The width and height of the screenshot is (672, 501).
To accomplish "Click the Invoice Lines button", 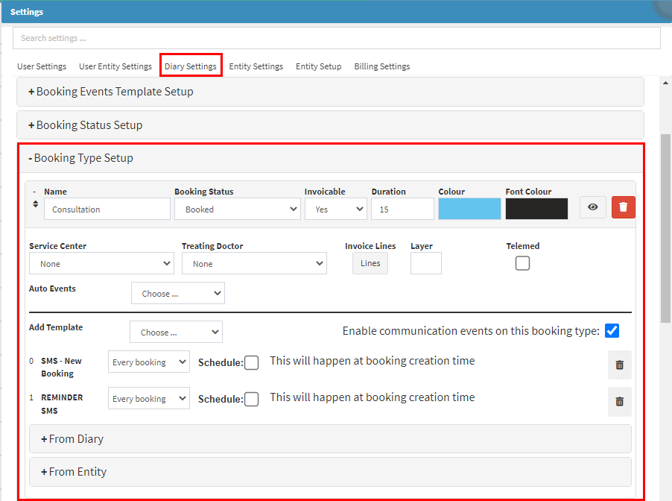I will click(370, 263).
